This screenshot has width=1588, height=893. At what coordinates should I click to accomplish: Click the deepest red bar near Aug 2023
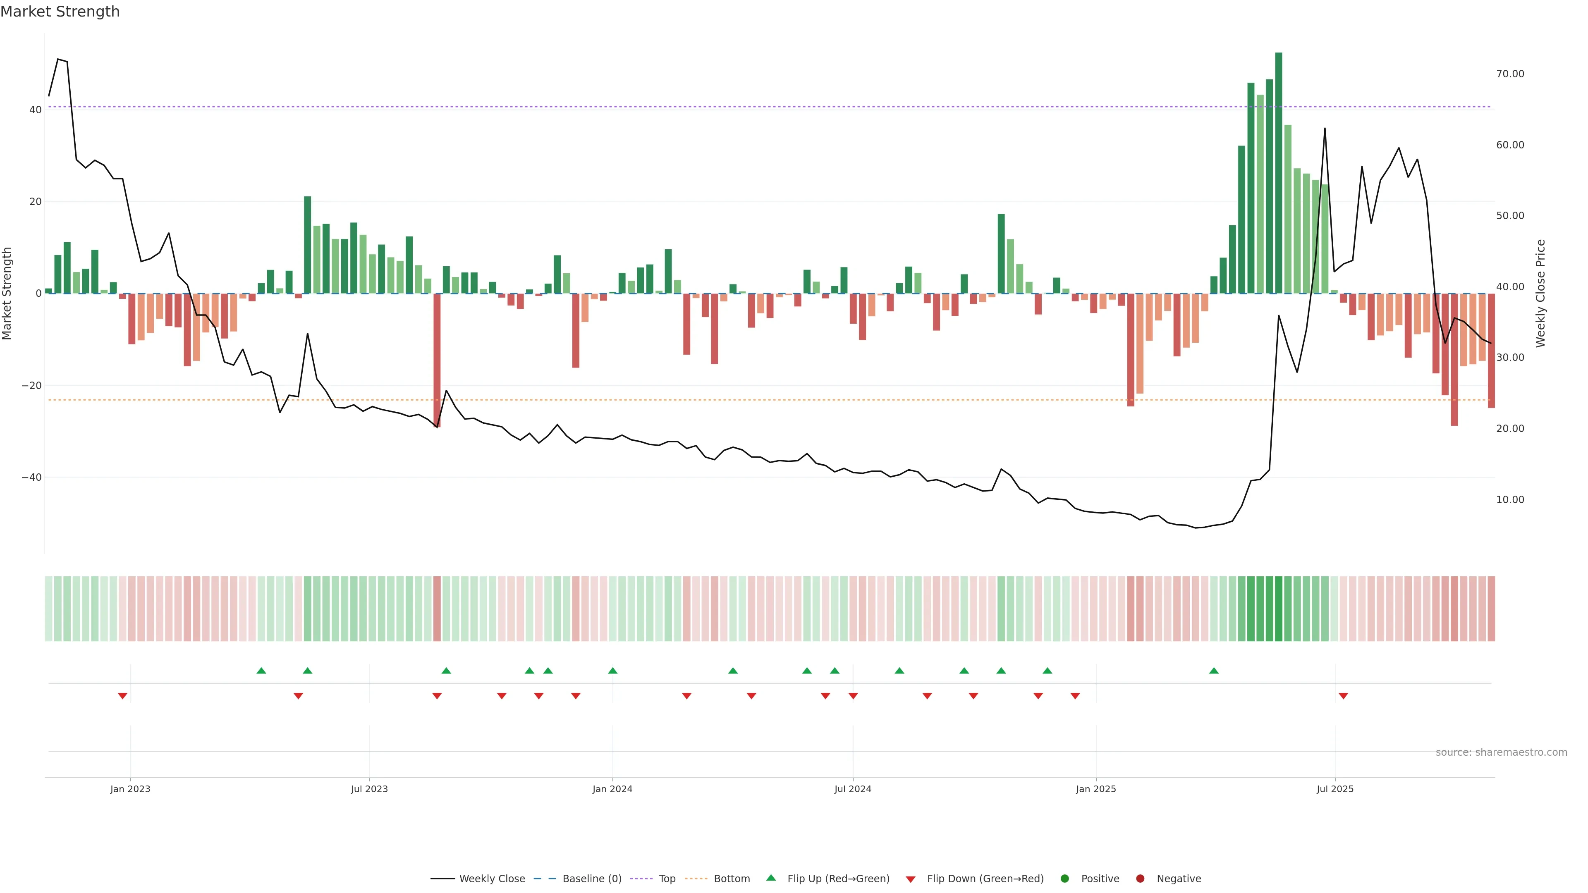click(437, 360)
